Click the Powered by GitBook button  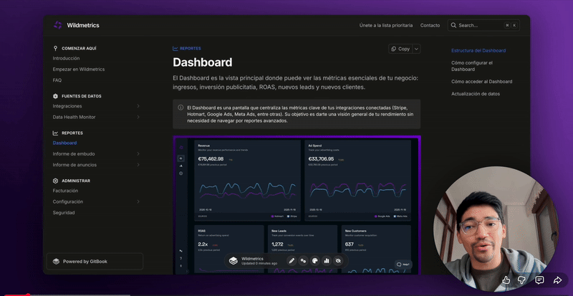point(95,262)
